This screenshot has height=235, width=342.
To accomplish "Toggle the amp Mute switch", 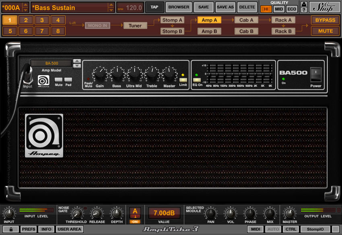I will click(58, 80).
